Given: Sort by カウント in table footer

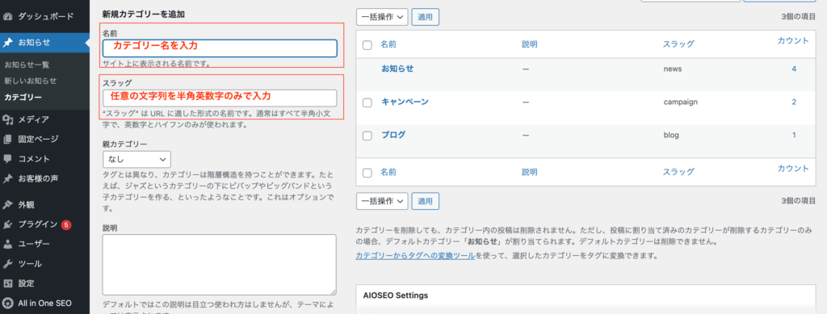Looking at the screenshot, I should tap(793, 168).
